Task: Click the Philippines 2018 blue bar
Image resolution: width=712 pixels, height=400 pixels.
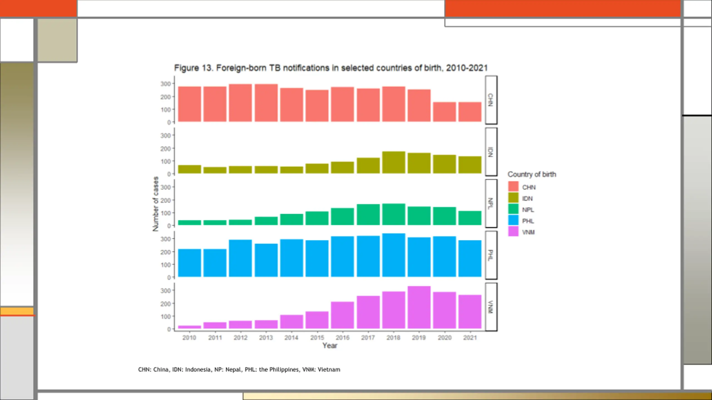Action: click(x=394, y=255)
